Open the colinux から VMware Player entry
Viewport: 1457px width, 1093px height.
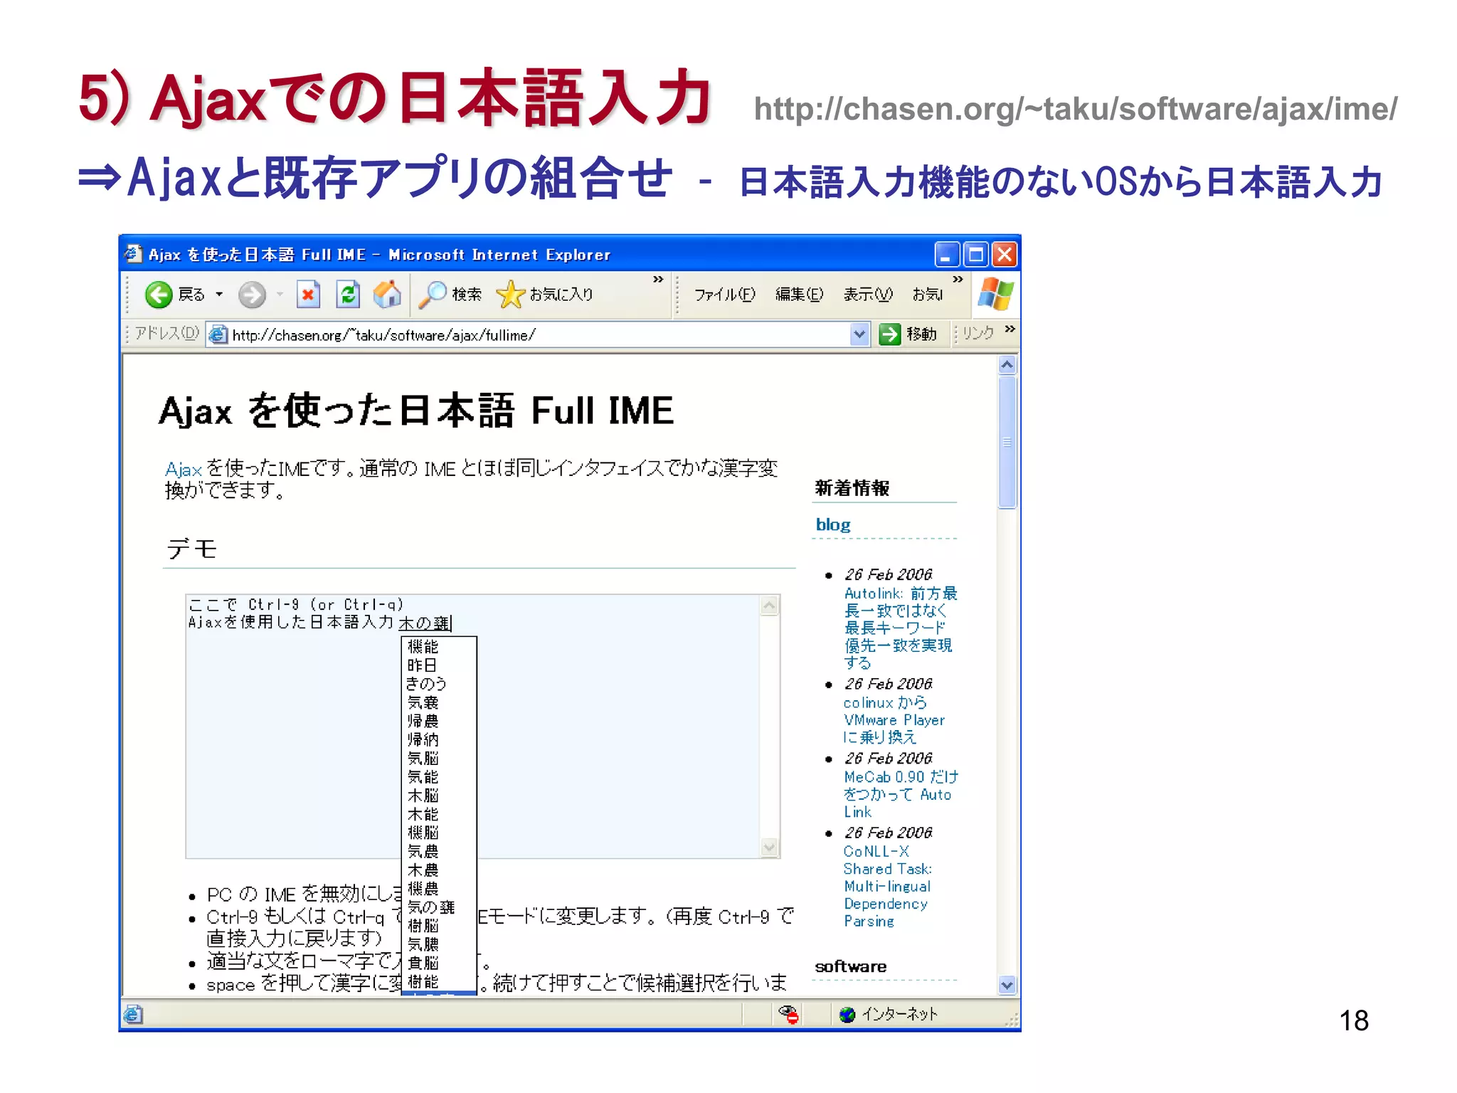coord(894,719)
